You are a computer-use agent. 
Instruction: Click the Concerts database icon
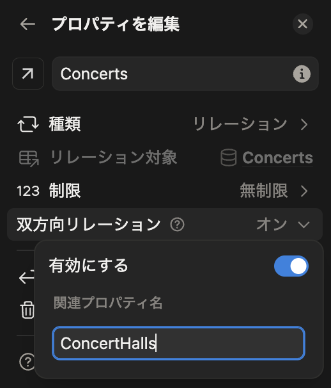pyautogui.click(x=228, y=158)
